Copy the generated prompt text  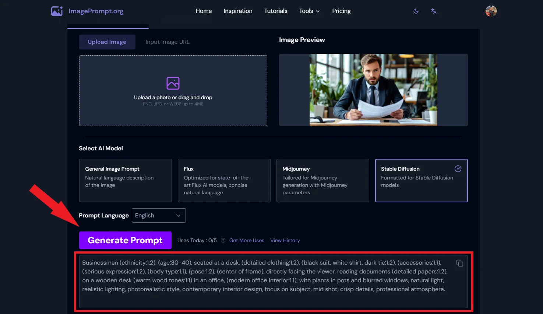point(460,263)
